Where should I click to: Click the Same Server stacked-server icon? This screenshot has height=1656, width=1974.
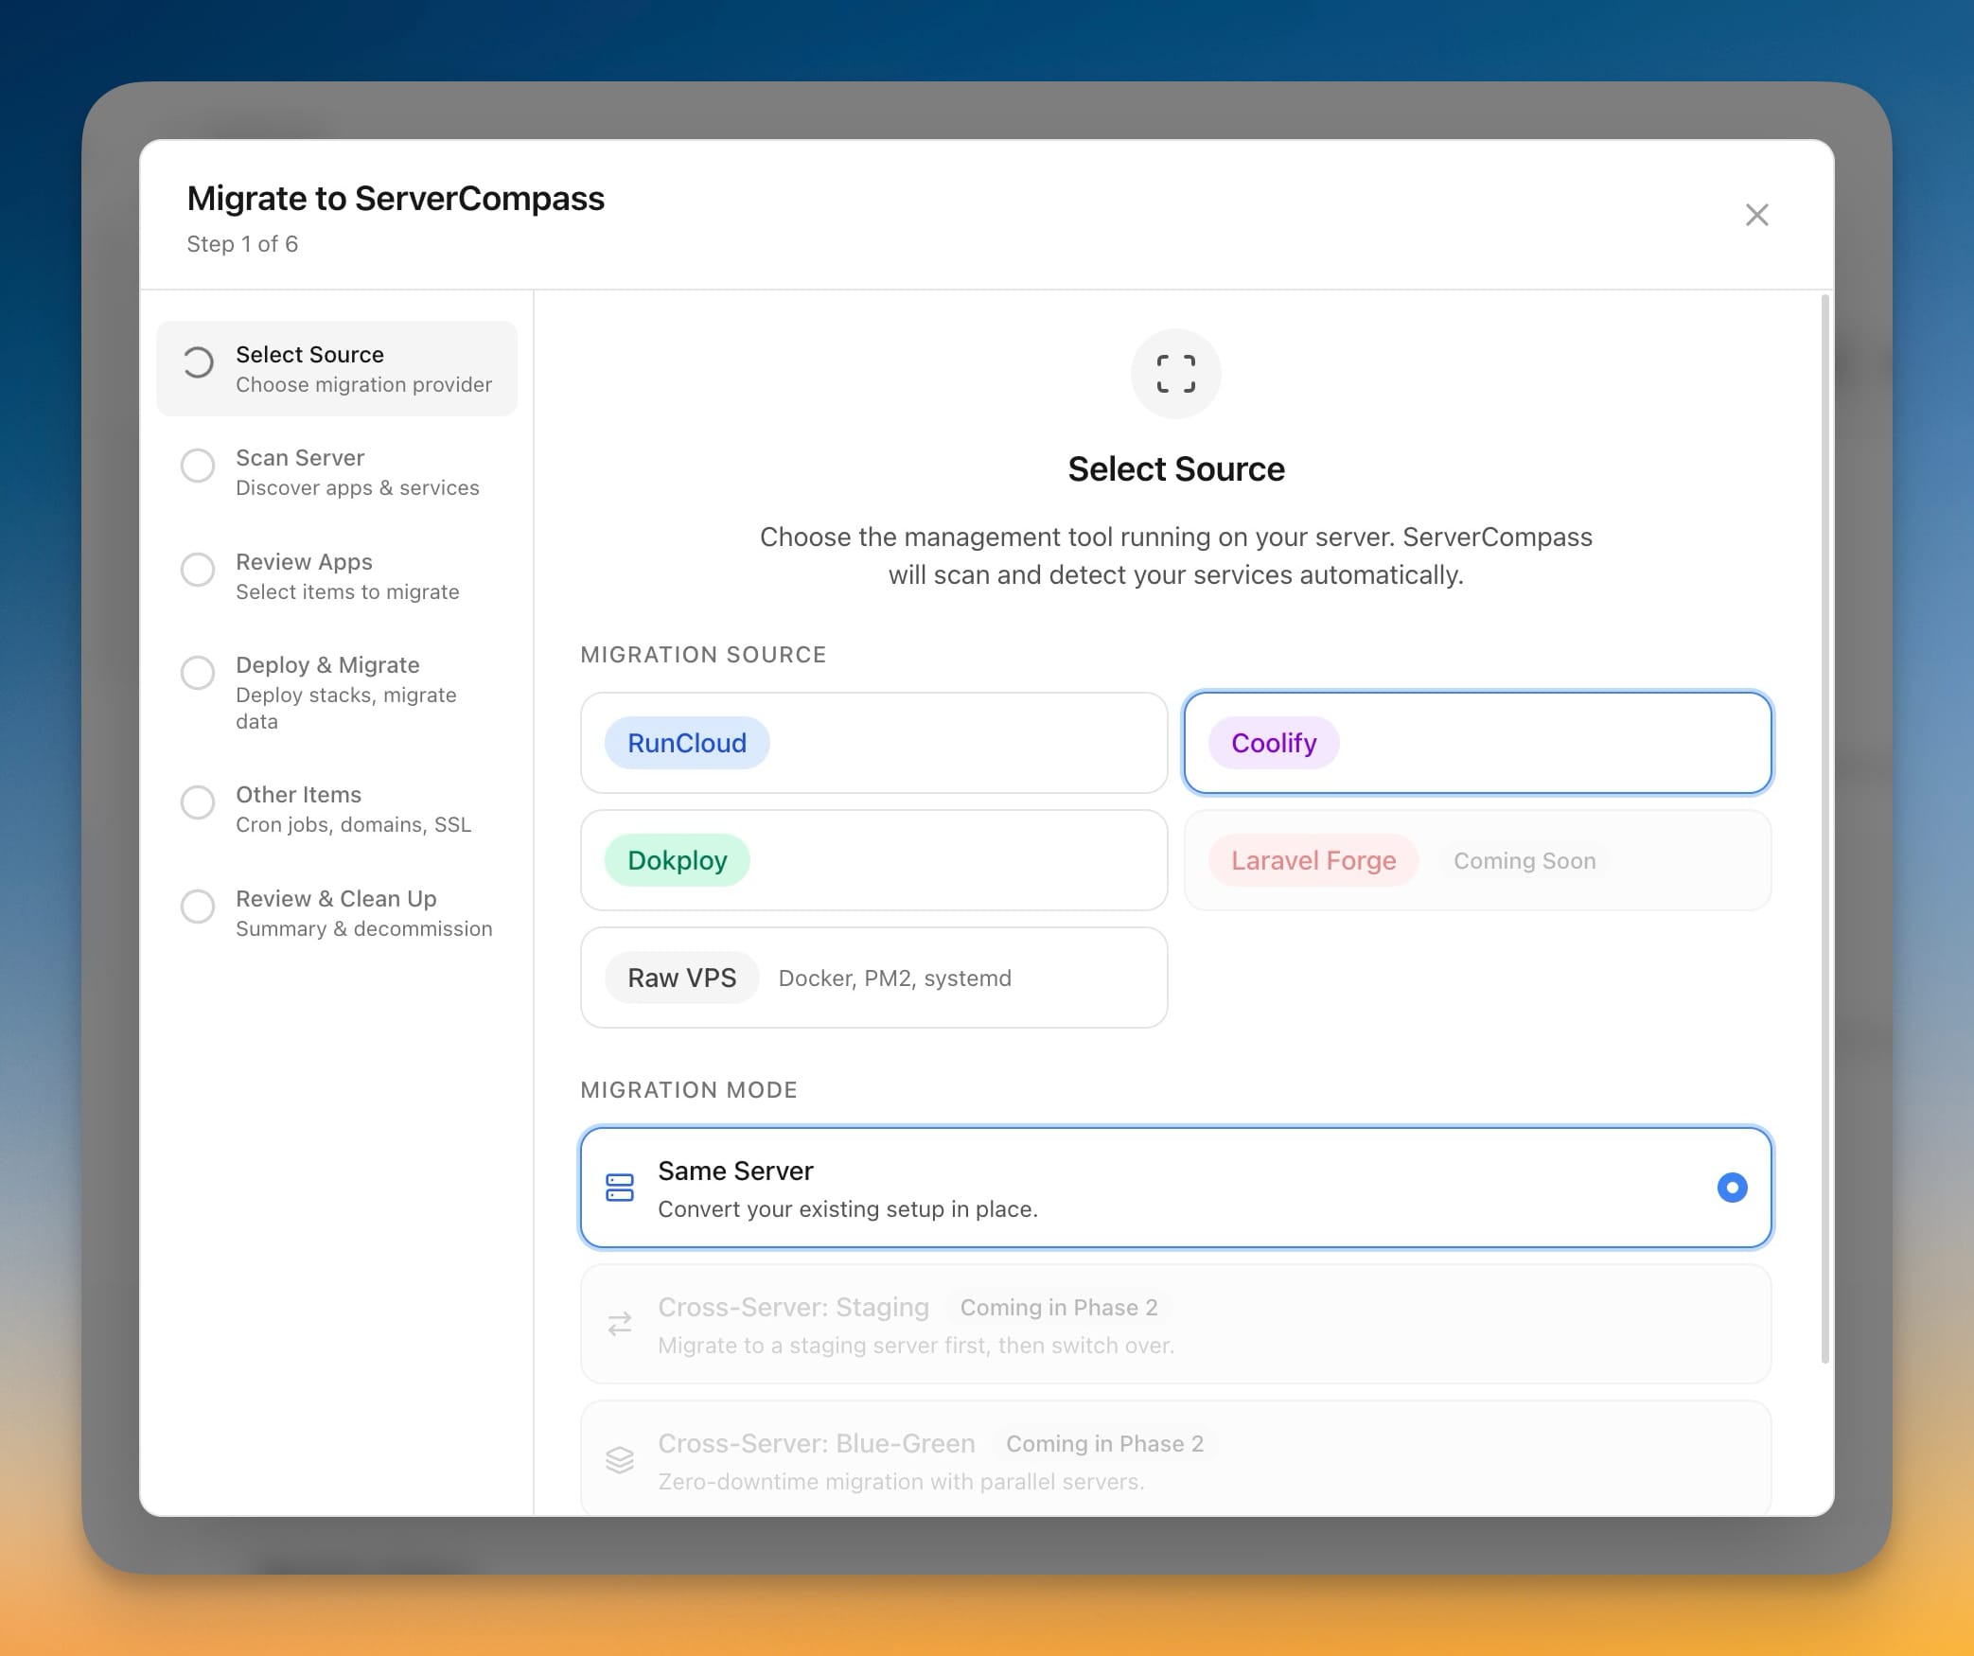620,1188
